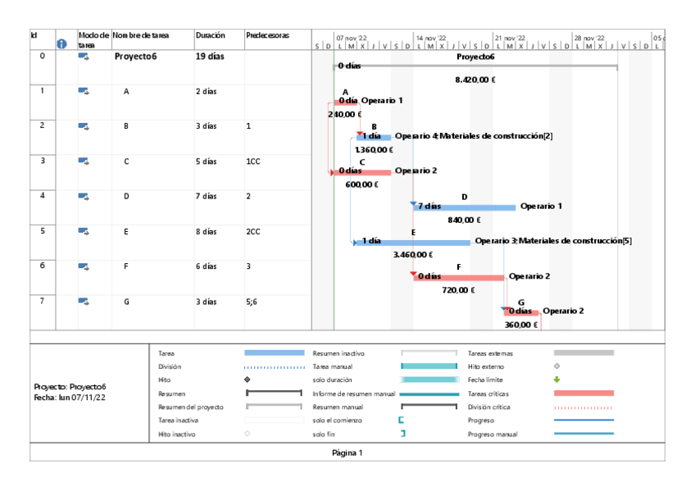Click the red Gantt bar for task F
Image resolution: width=695 pixels, height=491 pixels.
click(459, 277)
